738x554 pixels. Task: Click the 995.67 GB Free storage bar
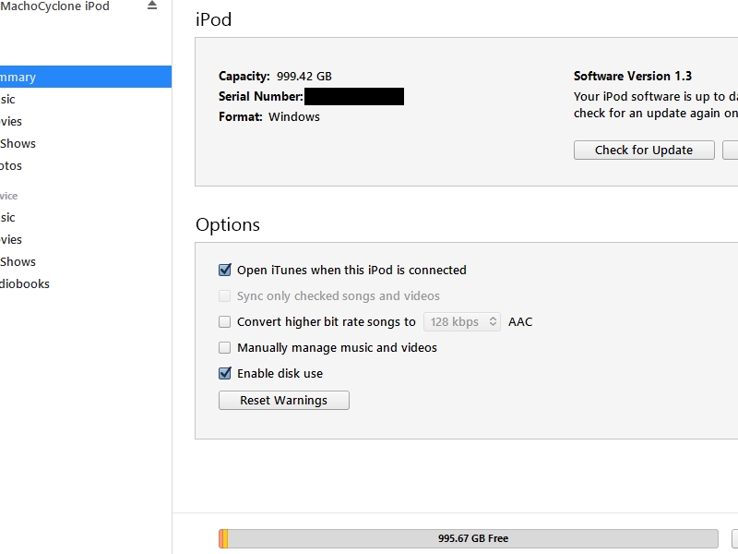pyautogui.click(x=472, y=538)
